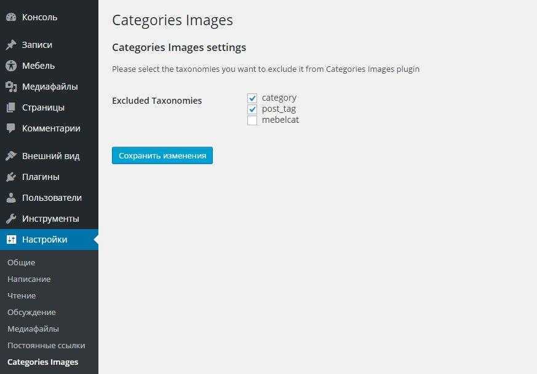Screen dimensions: 537x374
Task: Click the Мебель sidebar icon
Action: 11,66
